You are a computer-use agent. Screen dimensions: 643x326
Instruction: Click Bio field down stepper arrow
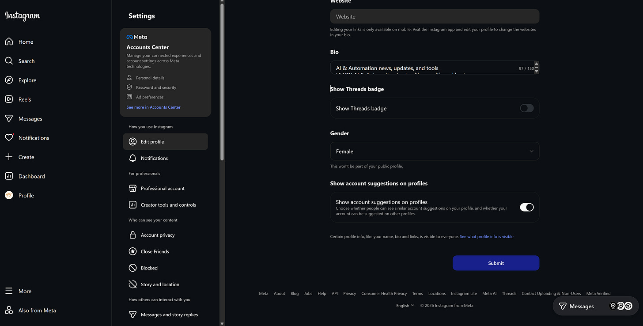point(537,71)
